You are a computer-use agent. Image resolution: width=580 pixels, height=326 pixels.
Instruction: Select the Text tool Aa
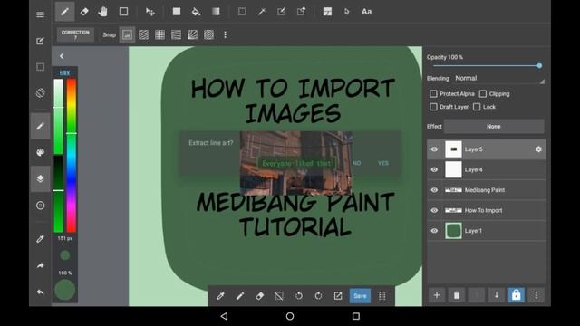[x=366, y=12]
